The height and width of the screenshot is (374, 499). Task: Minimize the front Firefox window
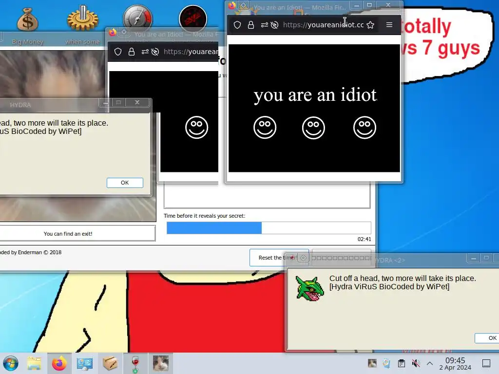point(356,5)
